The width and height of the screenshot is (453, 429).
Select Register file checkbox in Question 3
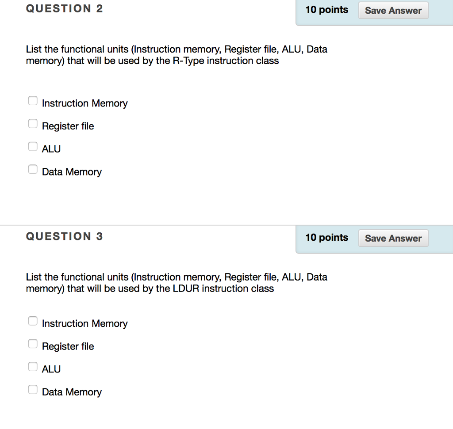33,343
